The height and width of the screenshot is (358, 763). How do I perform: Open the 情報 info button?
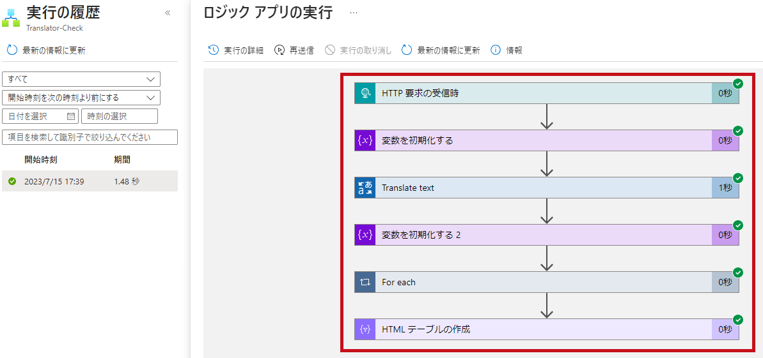(x=507, y=50)
